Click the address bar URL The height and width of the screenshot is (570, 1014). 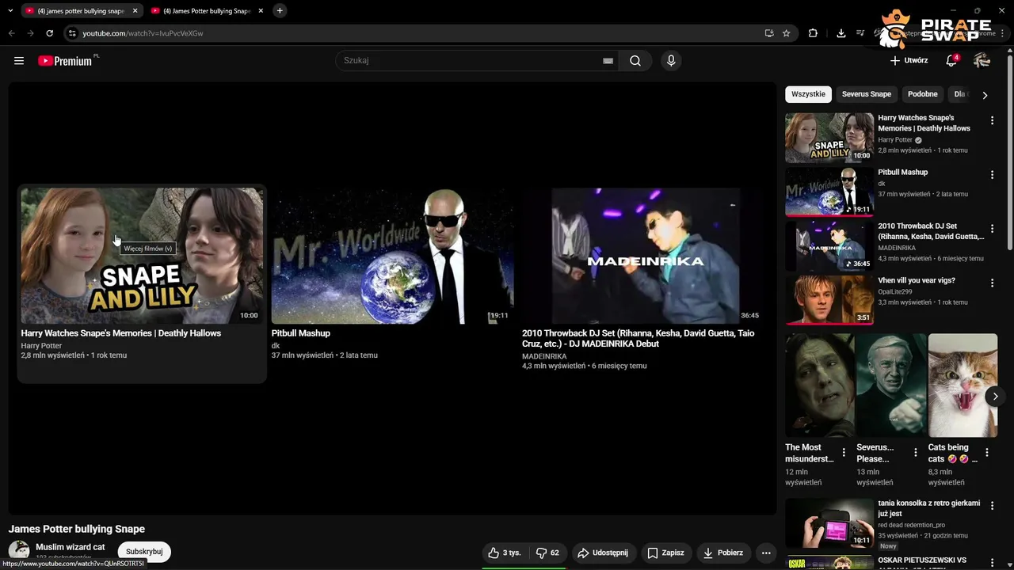click(x=143, y=33)
